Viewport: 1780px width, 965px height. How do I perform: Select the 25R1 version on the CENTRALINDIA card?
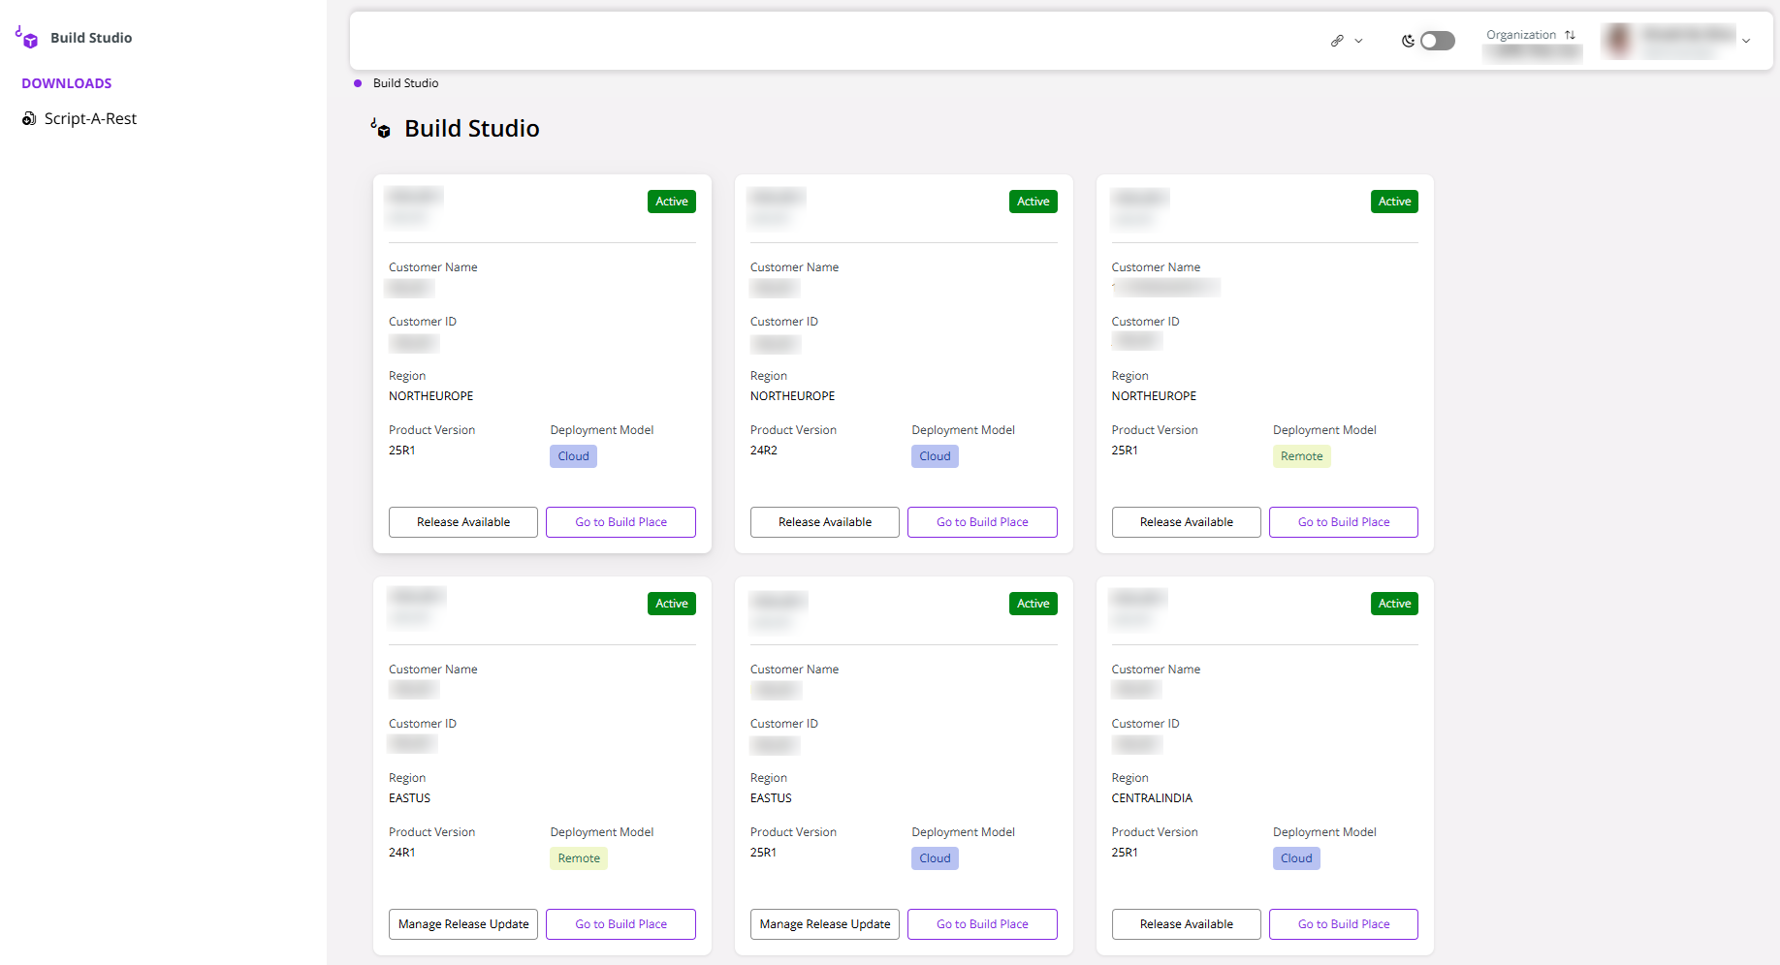point(1126,853)
